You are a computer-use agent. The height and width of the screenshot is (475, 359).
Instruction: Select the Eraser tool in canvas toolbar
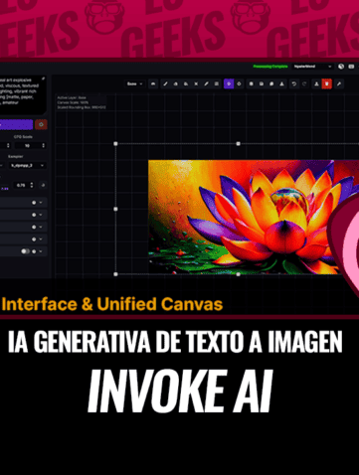(176, 84)
